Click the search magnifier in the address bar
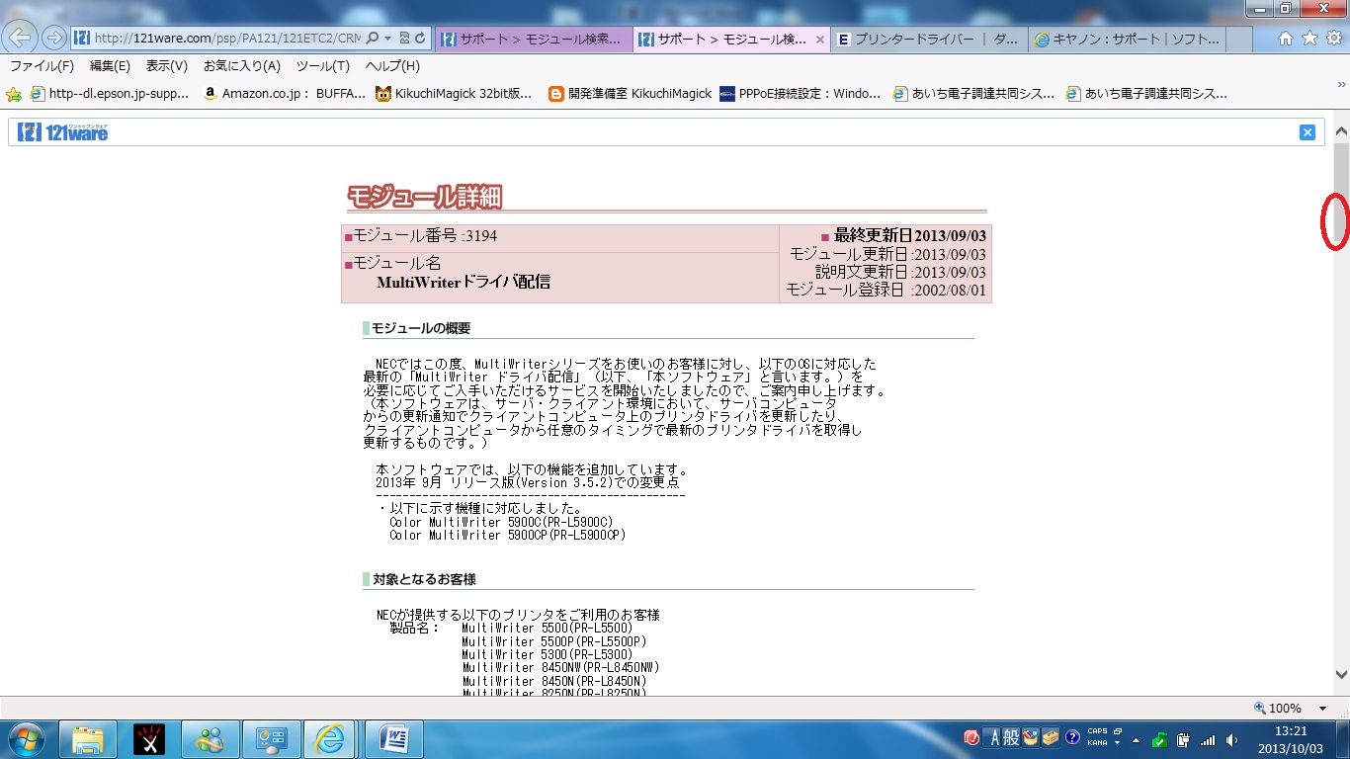Image resolution: width=1350 pixels, height=759 pixels. (x=373, y=39)
